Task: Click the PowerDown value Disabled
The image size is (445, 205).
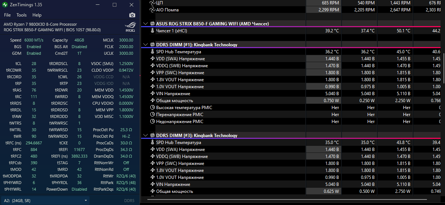Action: (79, 189)
